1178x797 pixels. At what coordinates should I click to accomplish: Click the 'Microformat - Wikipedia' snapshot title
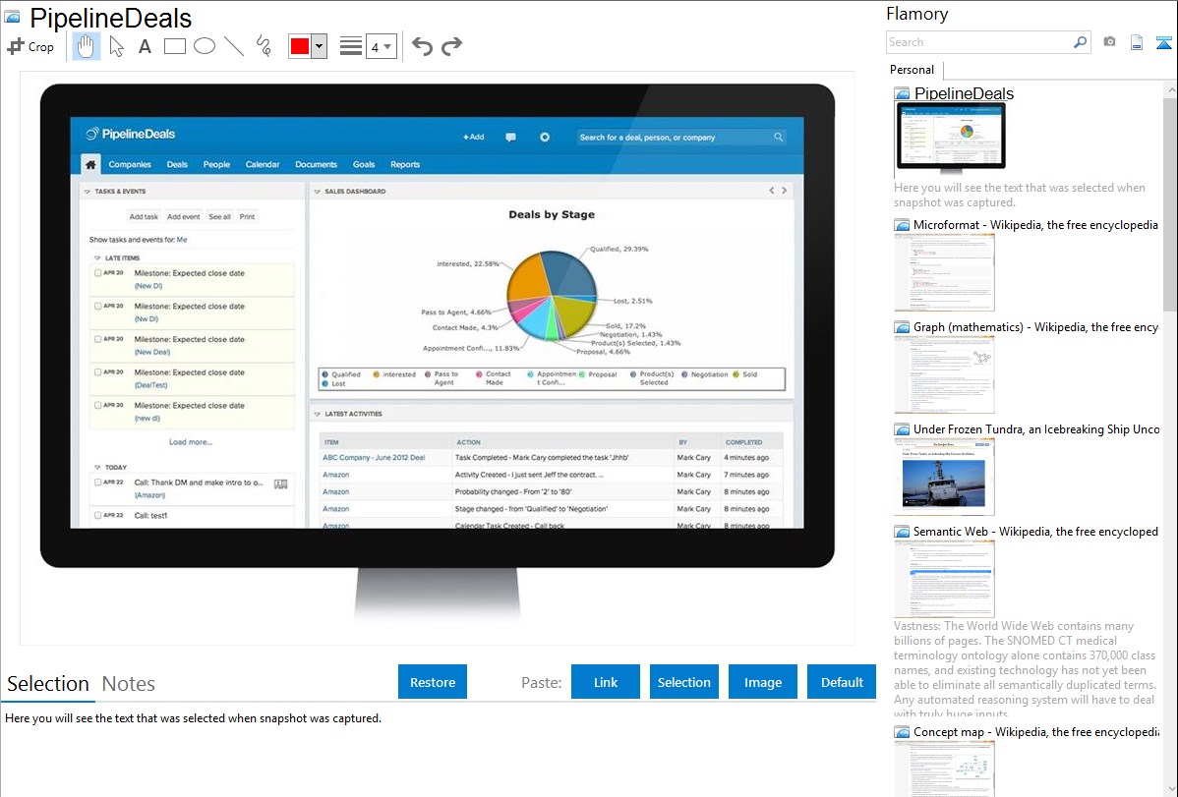pos(1035,225)
